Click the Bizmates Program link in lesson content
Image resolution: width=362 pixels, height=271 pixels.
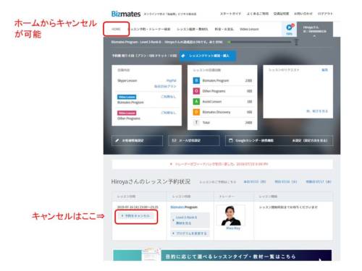(184, 207)
